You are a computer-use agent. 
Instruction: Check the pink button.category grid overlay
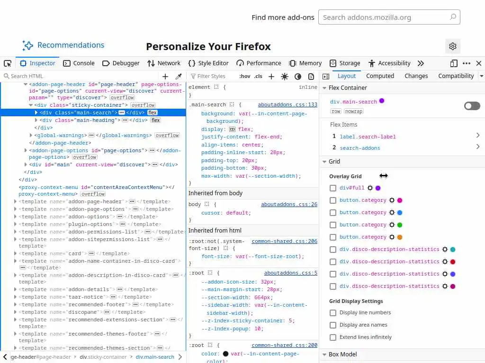tap(333, 200)
